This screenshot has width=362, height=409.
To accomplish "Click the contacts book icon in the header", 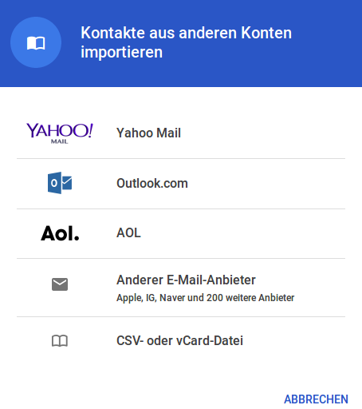I will coord(36,43).
